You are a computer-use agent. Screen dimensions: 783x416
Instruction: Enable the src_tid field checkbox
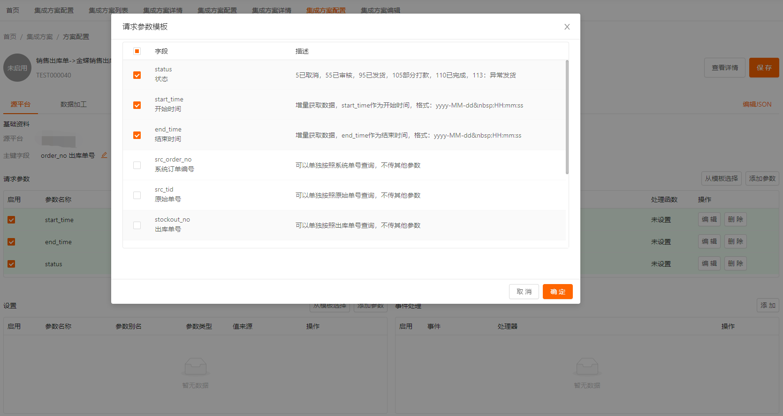pos(137,195)
